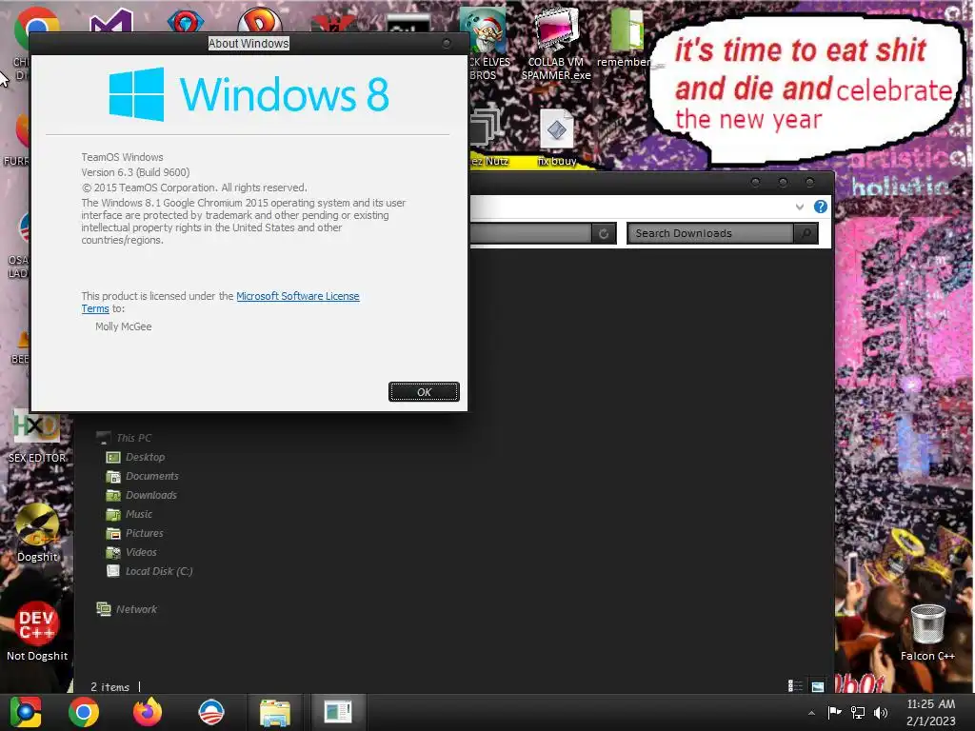The height and width of the screenshot is (731, 975).
Task: Open the ez Nutz desktop icon
Action: click(488, 137)
